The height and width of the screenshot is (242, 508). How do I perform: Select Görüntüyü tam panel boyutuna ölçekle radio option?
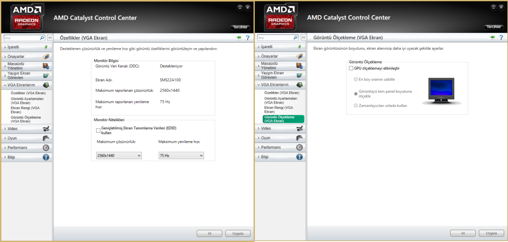(x=356, y=93)
